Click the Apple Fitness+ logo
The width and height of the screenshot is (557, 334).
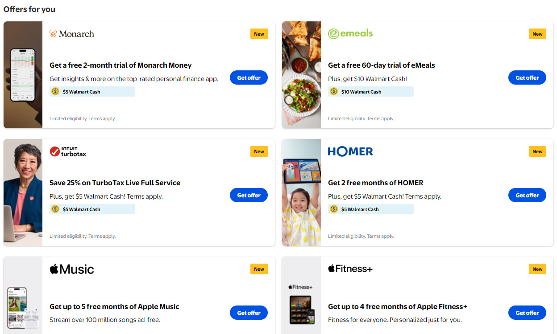click(x=350, y=269)
